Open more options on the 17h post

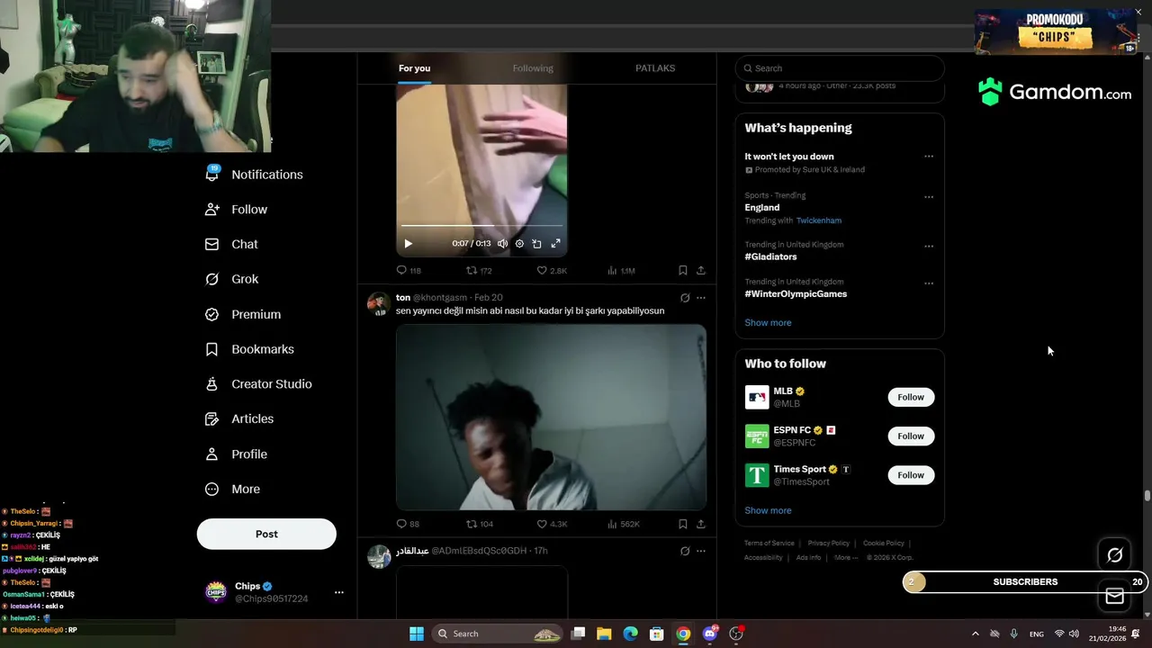[x=701, y=551]
